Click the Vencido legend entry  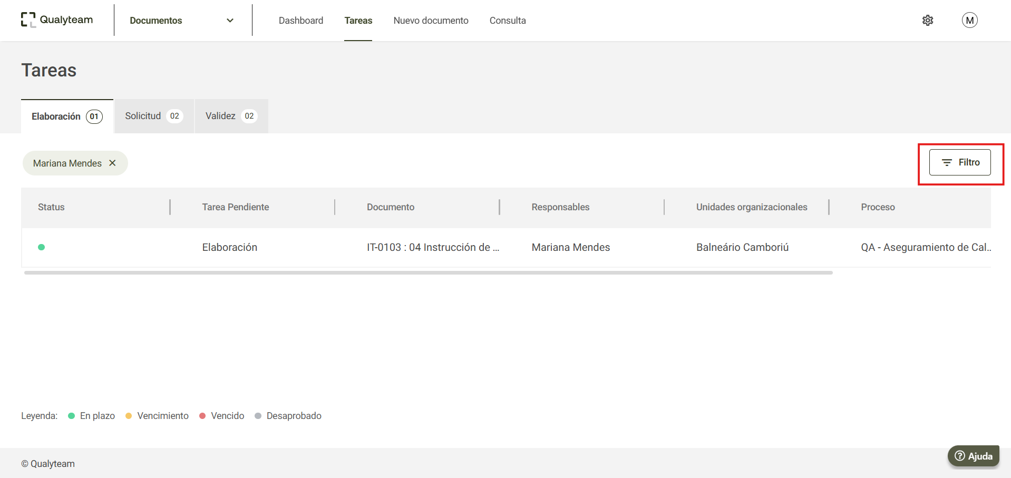(222, 416)
